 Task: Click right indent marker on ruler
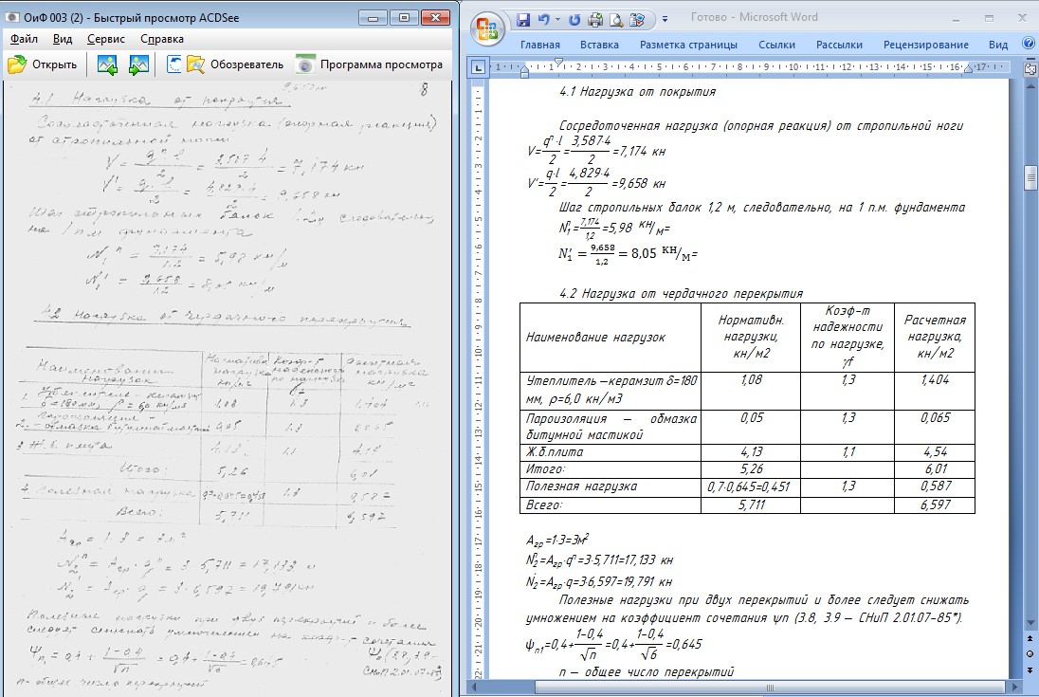click(968, 69)
